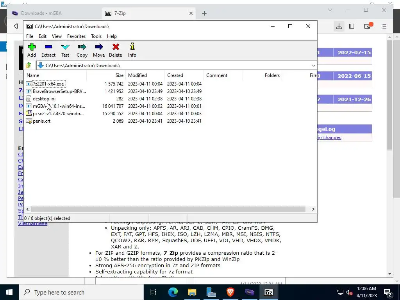Click the Windows Start button
Viewport: 400px width, 300px height.
(9, 292)
